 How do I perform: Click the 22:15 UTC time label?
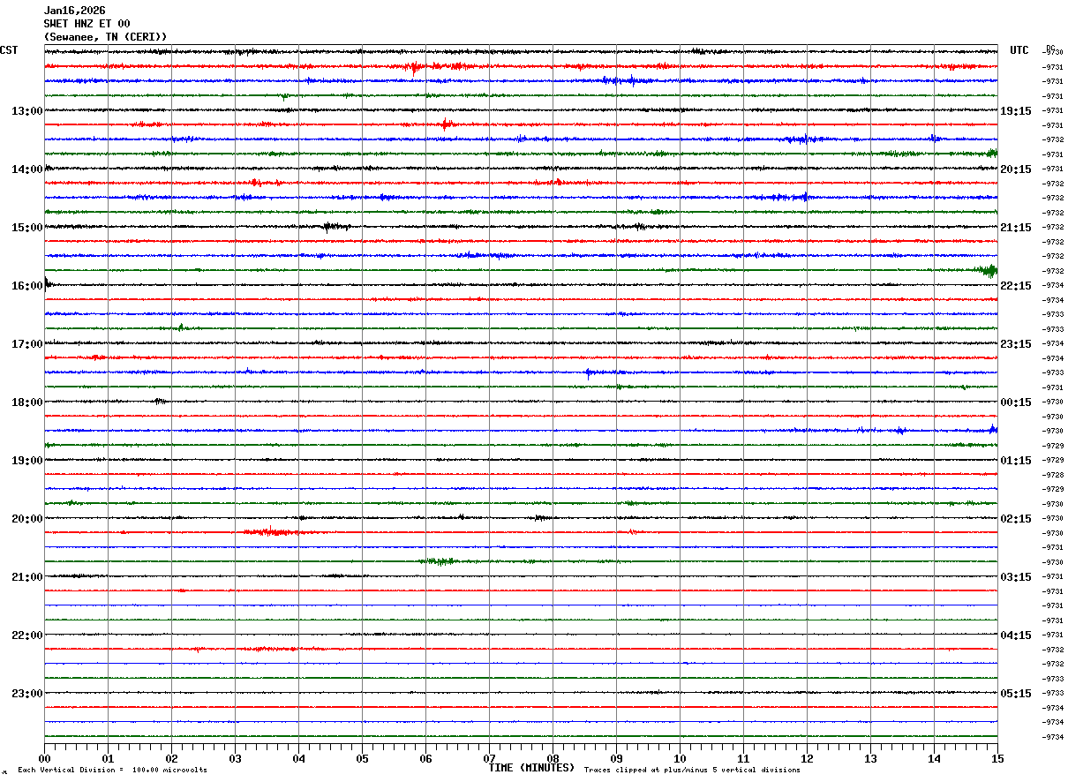coord(1016,286)
